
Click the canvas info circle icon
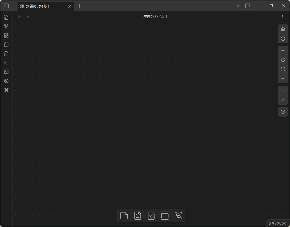click(x=283, y=39)
